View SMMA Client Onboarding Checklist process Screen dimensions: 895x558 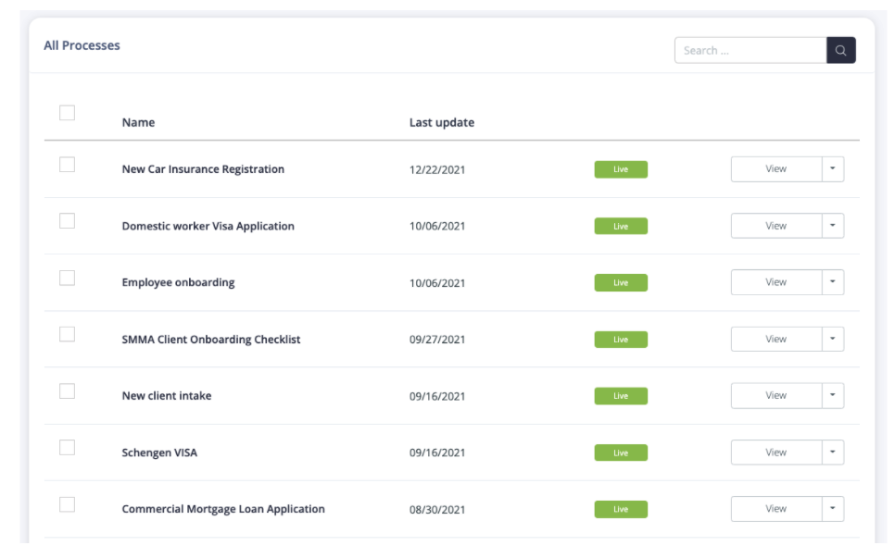[776, 339]
